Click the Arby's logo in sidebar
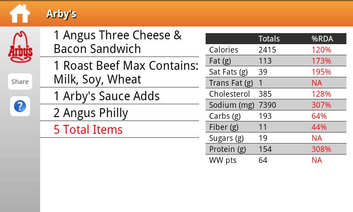This screenshot has height=212, width=353. click(20, 46)
